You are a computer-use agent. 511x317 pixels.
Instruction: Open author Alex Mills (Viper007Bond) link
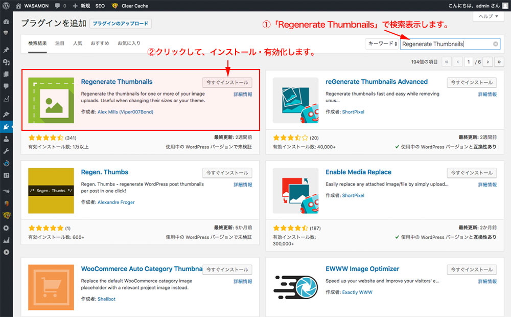click(x=126, y=112)
